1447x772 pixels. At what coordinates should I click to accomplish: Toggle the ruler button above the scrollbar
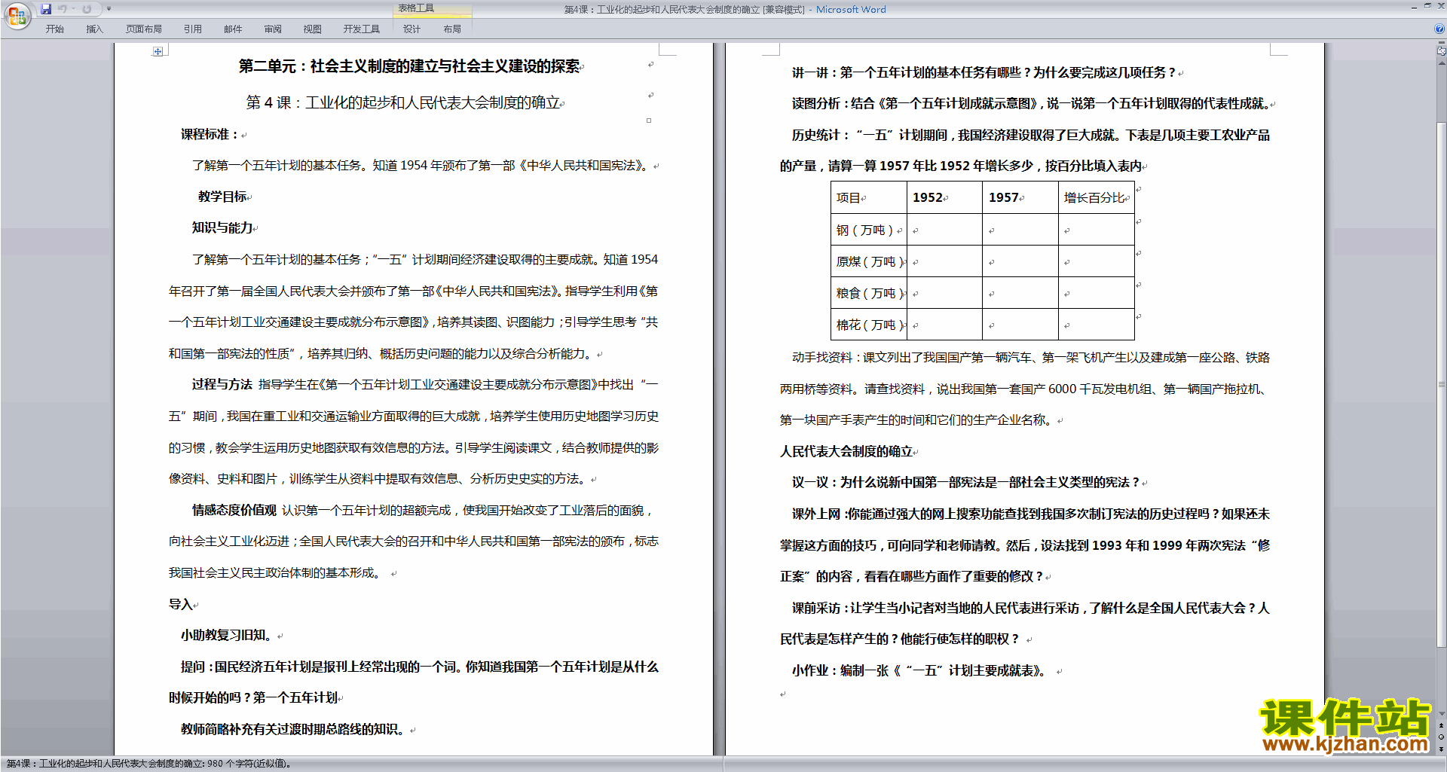pos(1441,51)
